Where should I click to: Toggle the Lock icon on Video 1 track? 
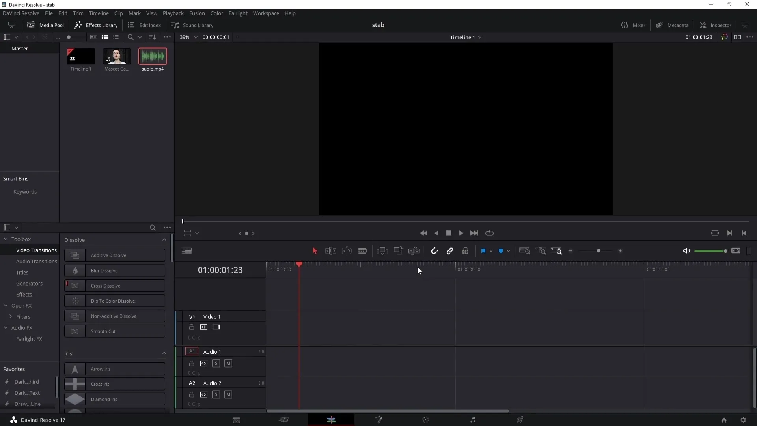point(191,327)
